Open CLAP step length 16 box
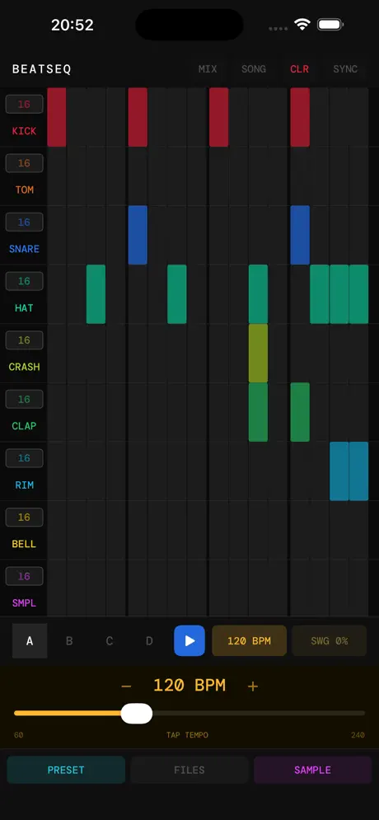 24,400
